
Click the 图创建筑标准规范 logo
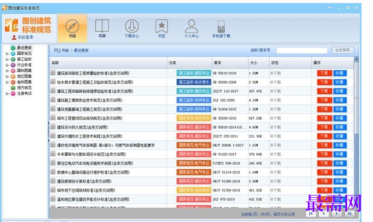coord(28,25)
